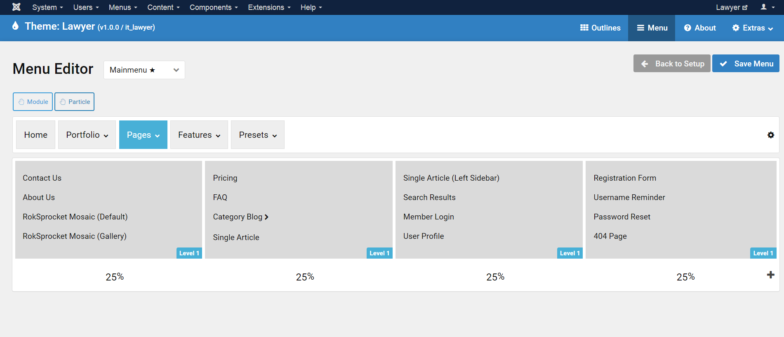Open the Outlines grid view

600,28
